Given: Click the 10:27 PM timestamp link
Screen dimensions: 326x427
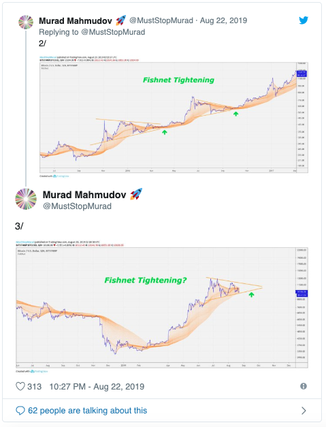Looking at the screenshot, I should coord(97,386).
